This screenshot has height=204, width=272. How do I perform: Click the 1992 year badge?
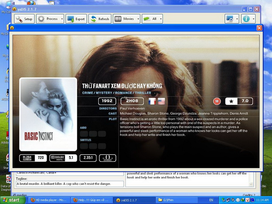107,101
